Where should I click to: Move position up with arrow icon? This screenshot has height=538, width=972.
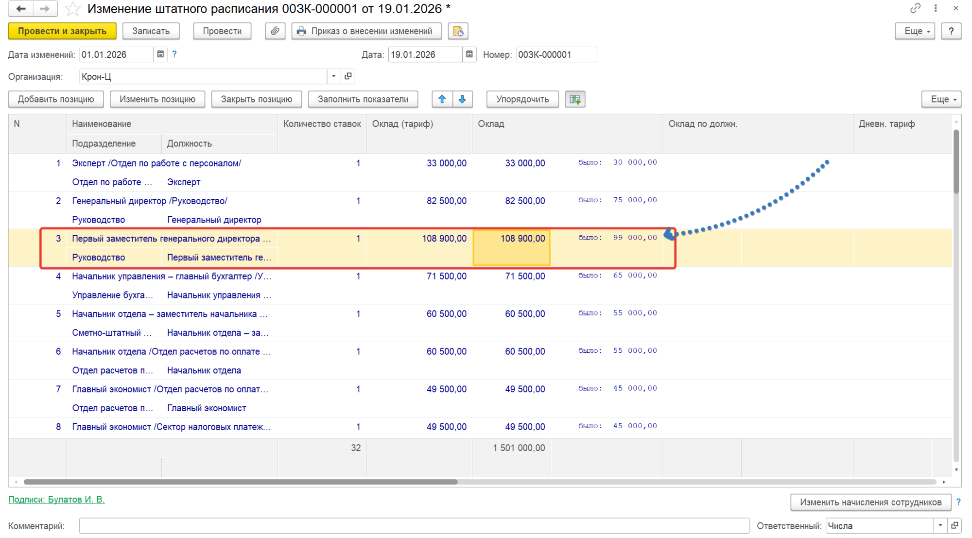442,99
